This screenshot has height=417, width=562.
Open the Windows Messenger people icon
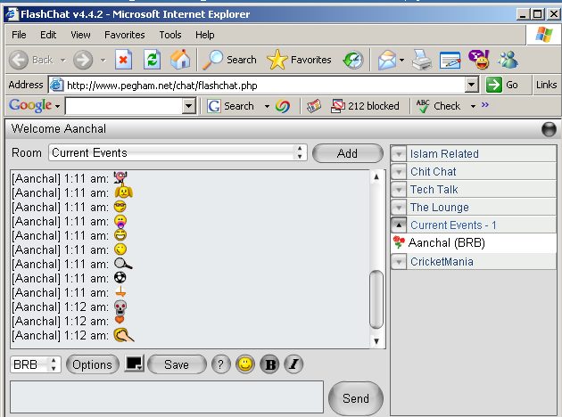[x=508, y=60]
